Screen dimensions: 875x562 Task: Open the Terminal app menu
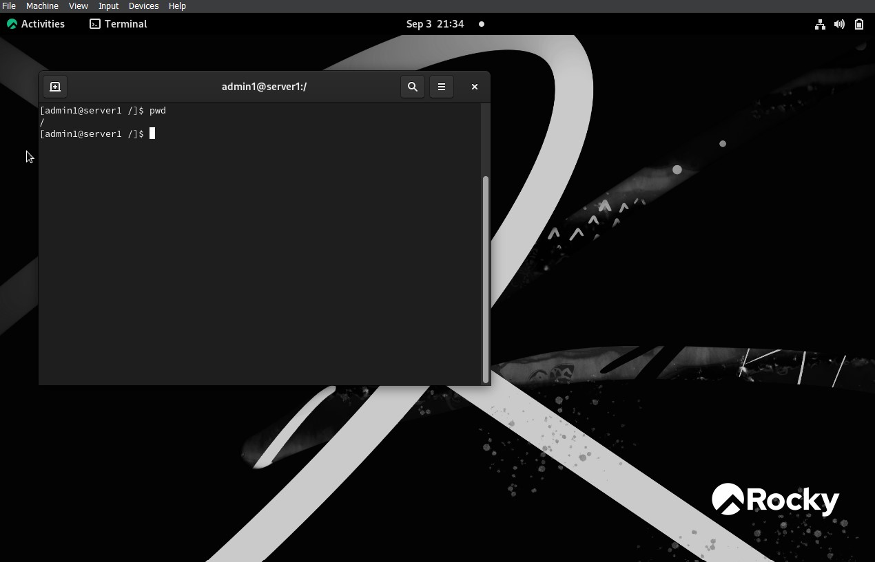[x=119, y=24]
